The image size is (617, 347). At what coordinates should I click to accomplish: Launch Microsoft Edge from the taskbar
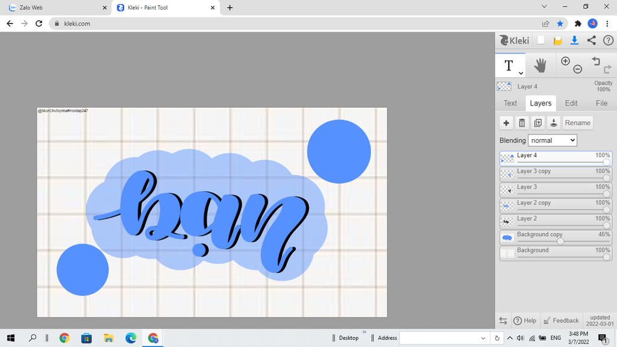click(131, 338)
